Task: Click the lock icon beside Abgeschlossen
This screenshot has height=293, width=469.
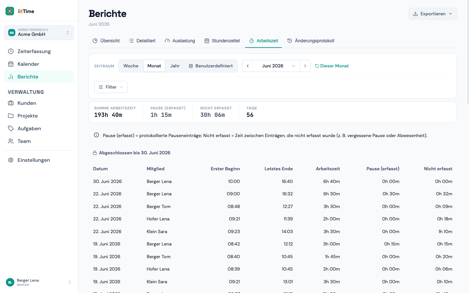Action: click(95, 153)
